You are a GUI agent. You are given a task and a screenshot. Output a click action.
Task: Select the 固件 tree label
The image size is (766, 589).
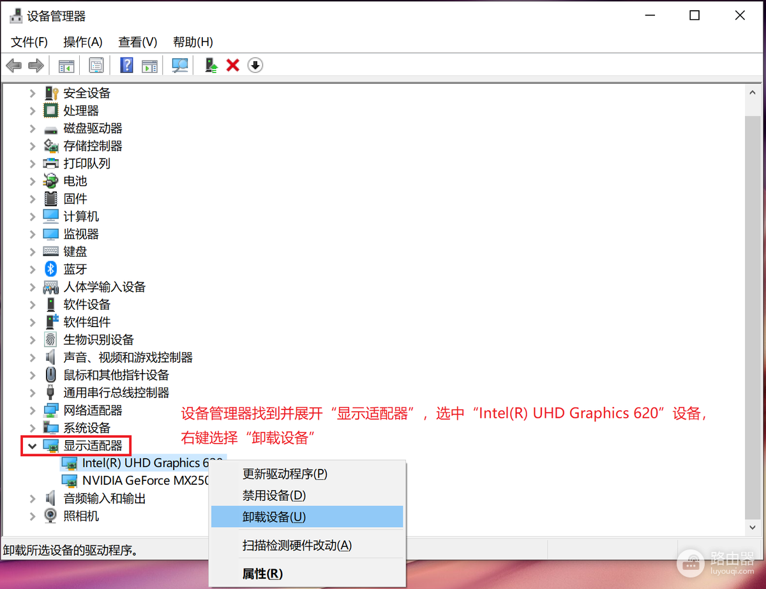click(75, 199)
